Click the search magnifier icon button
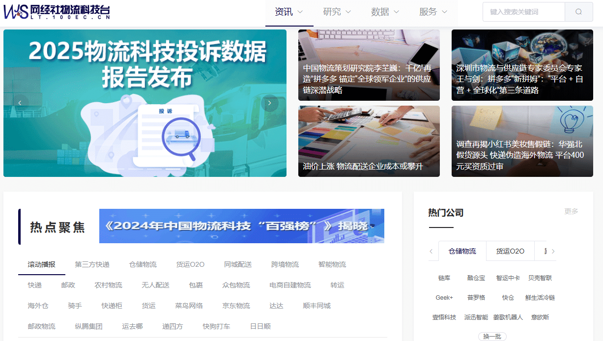This screenshot has width=603, height=341. (x=579, y=12)
